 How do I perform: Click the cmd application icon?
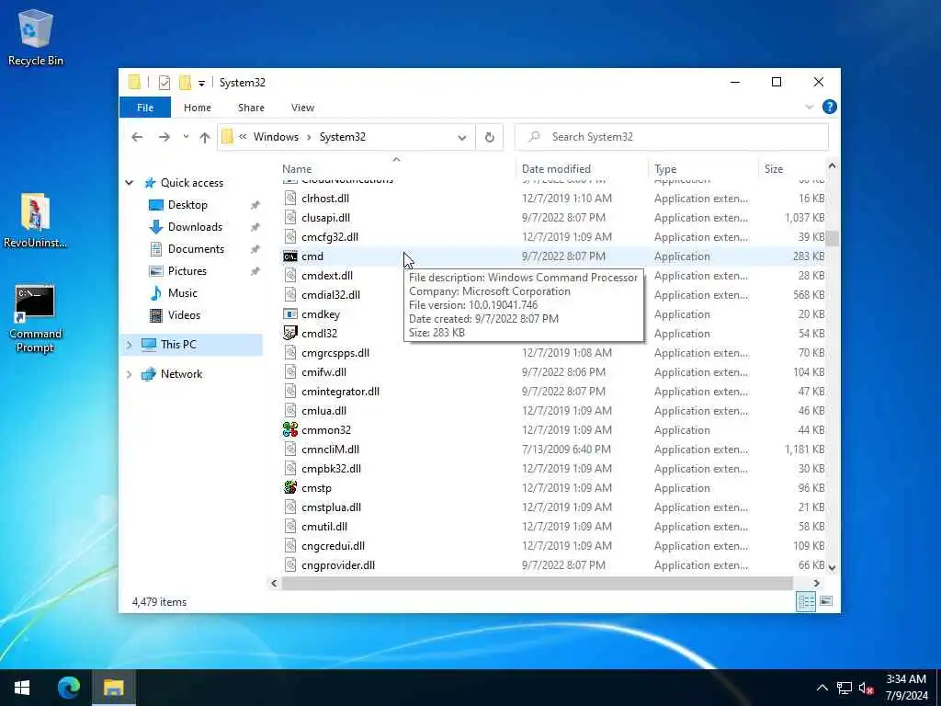click(x=290, y=256)
